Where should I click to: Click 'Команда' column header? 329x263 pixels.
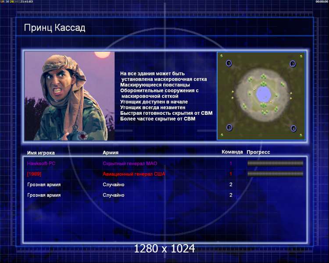coord(232,152)
